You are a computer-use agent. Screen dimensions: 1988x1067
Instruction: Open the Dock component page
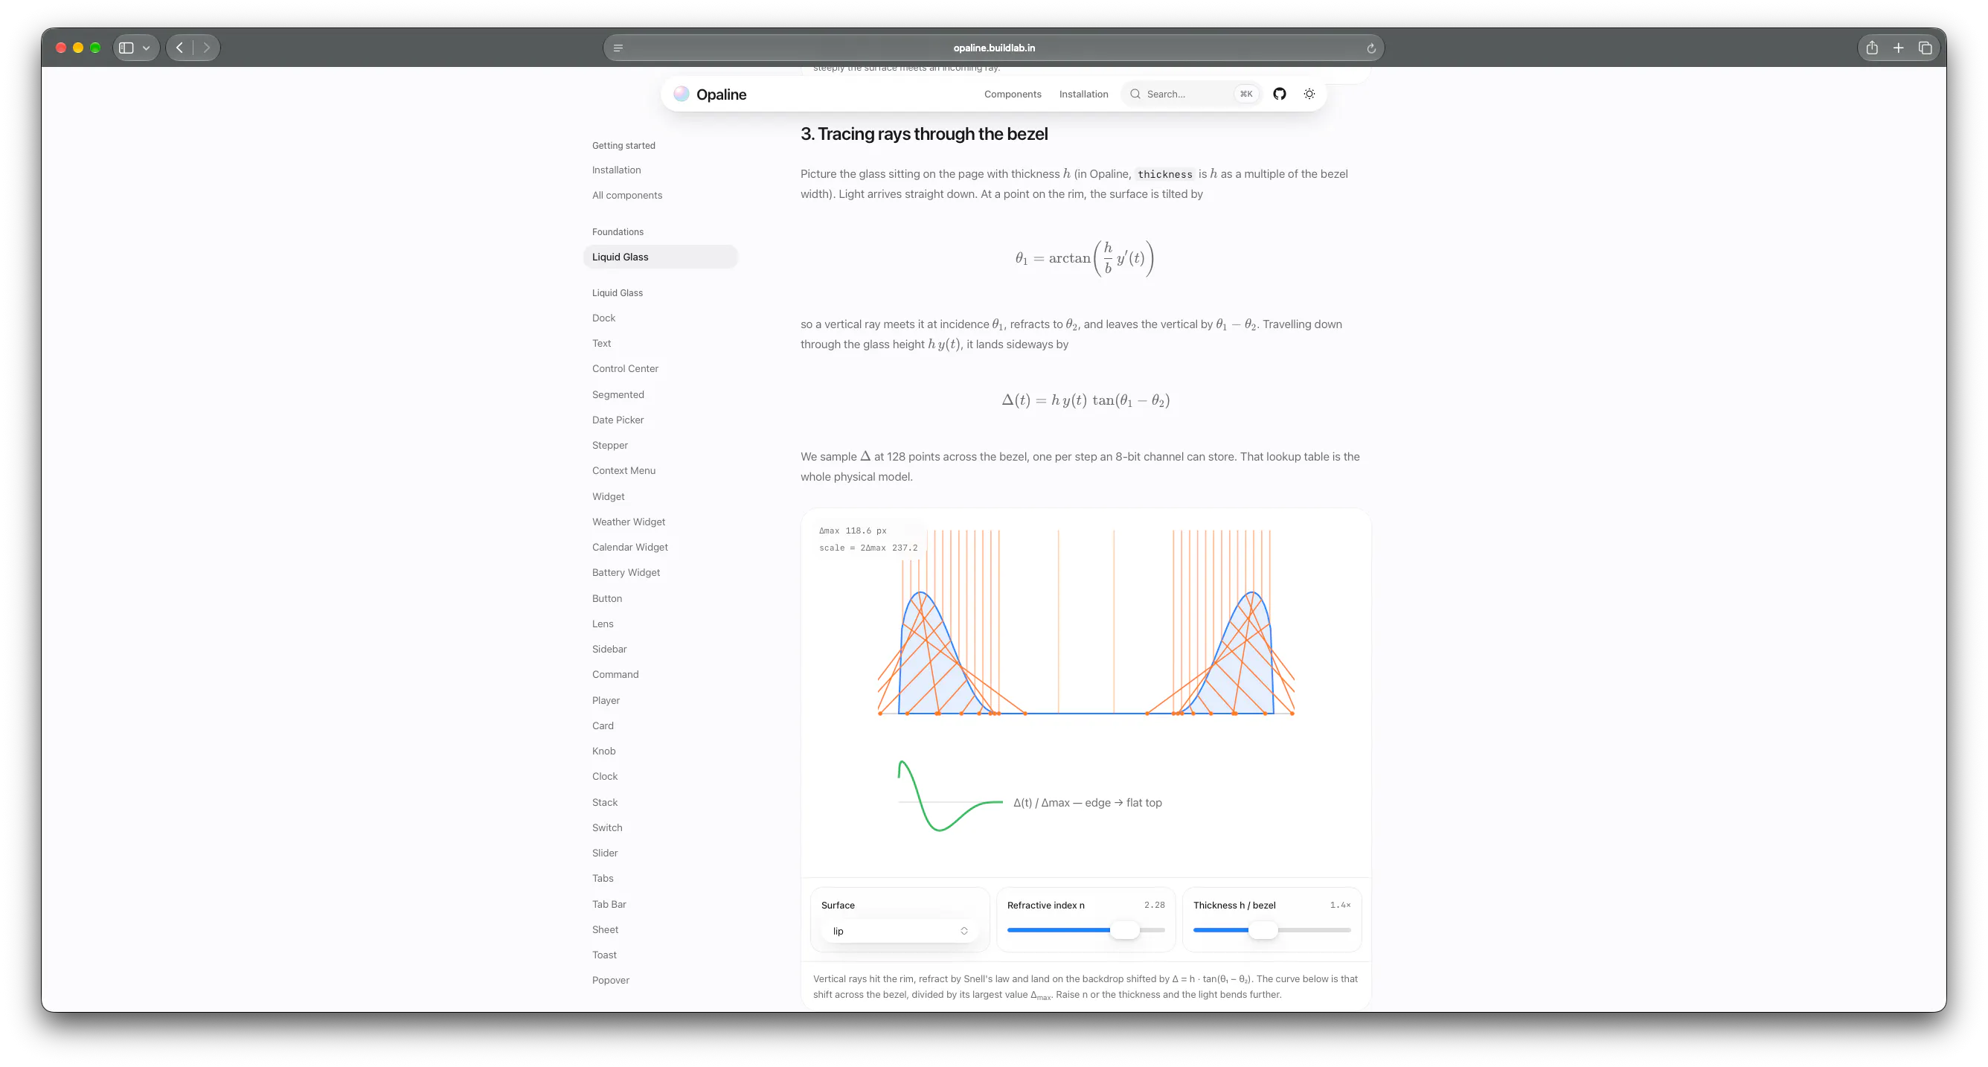603,318
